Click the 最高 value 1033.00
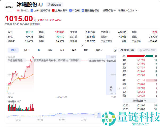The image size is (160, 127). [60, 32]
